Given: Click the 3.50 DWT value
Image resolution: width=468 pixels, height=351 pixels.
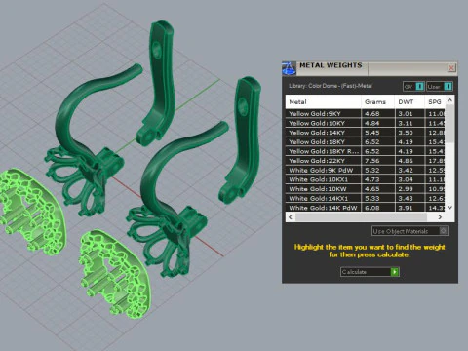Looking at the screenshot, I should pos(406,133).
